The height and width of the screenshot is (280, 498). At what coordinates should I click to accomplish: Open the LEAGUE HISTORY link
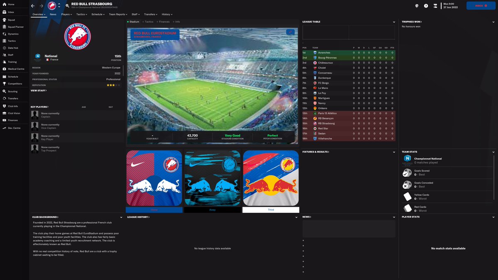click(138, 217)
